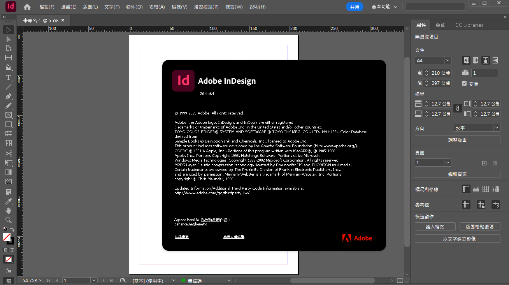Open the page number dropdown in 頁面
509x285 pixels.
pos(448,162)
